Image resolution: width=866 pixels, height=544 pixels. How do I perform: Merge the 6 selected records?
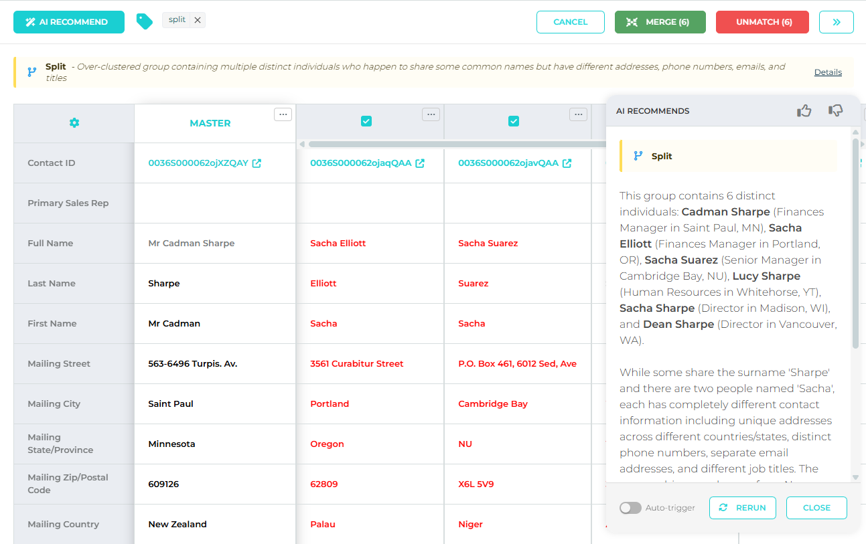pos(660,22)
